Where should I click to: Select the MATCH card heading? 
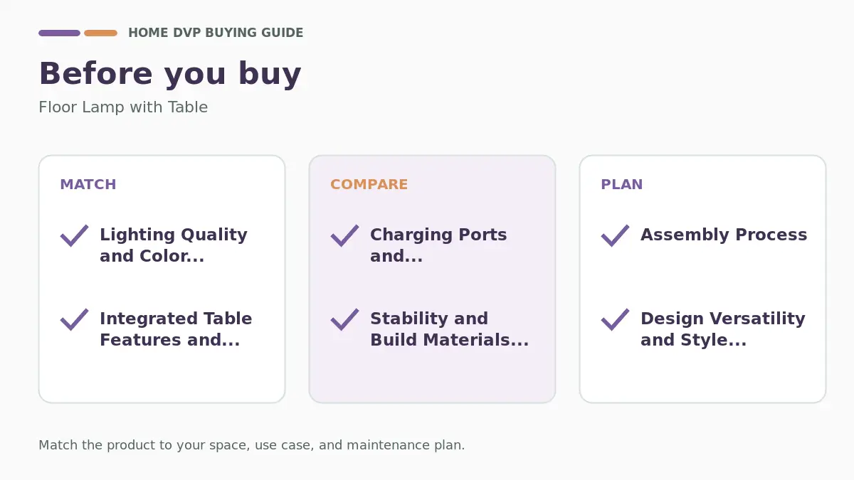click(x=88, y=184)
